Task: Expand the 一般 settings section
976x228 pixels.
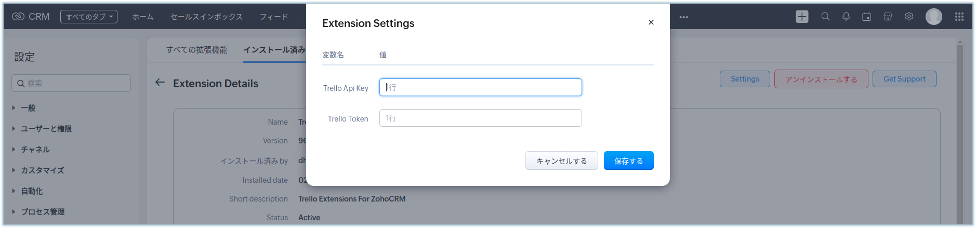Action: (x=28, y=108)
